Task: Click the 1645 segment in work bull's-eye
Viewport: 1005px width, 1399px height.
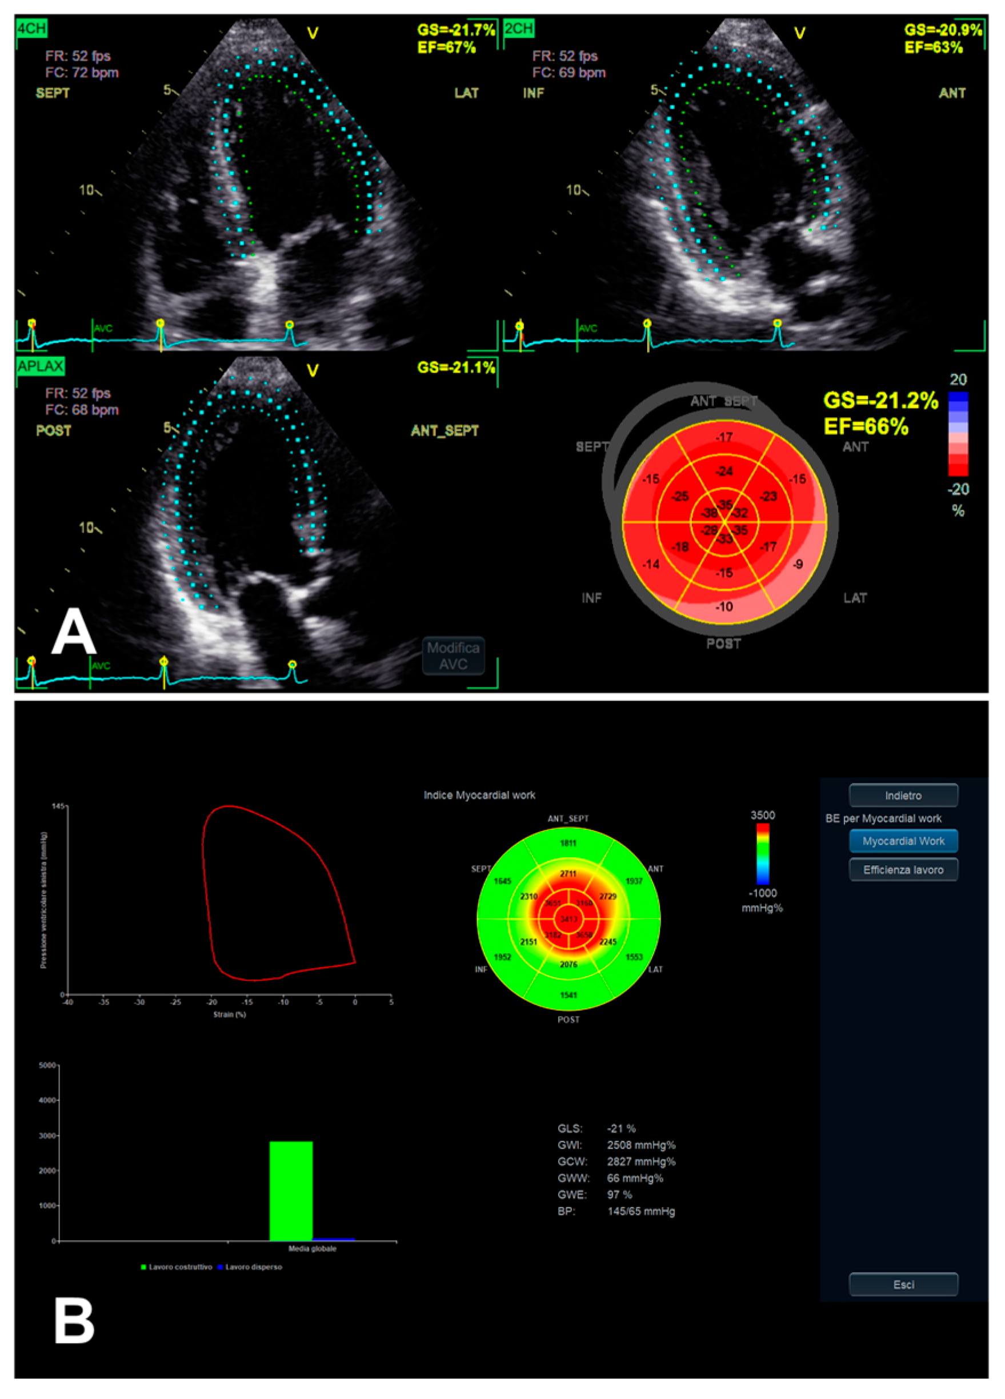Action: 503,881
